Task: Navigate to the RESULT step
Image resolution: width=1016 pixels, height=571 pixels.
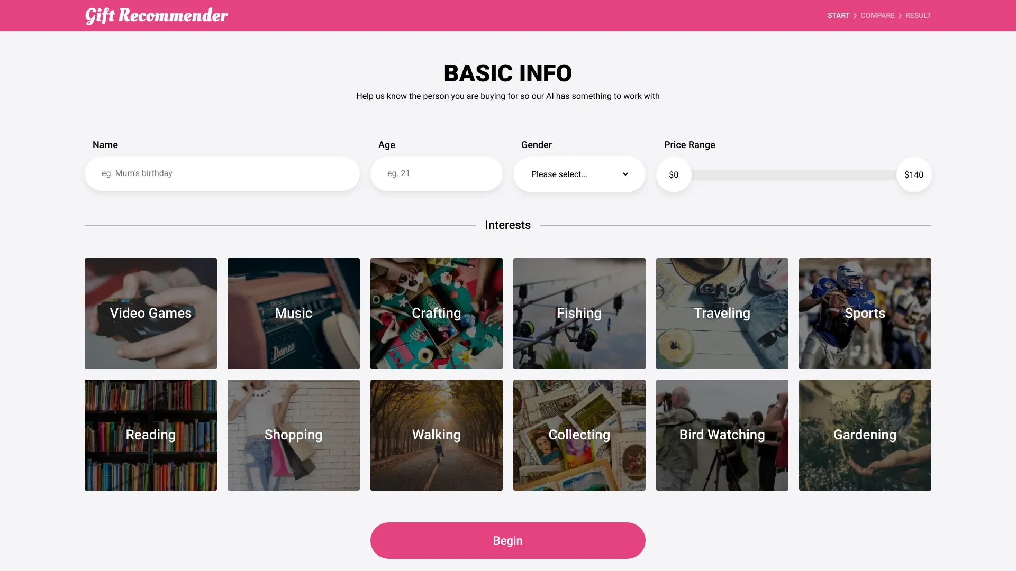Action: point(918,15)
